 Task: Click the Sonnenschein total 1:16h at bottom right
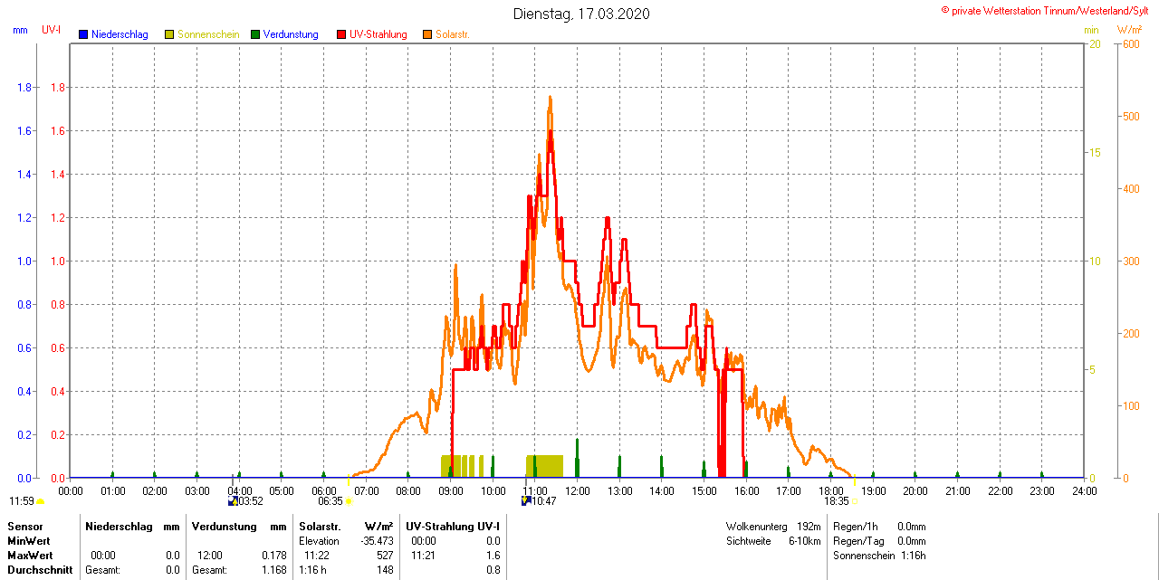point(913,556)
